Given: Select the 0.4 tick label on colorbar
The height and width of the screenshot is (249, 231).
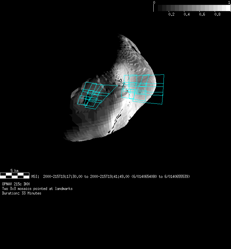Looking at the screenshot, I should click(187, 15).
